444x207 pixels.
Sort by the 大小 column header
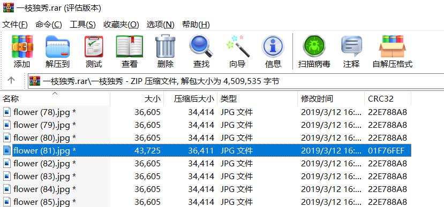click(137, 99)
